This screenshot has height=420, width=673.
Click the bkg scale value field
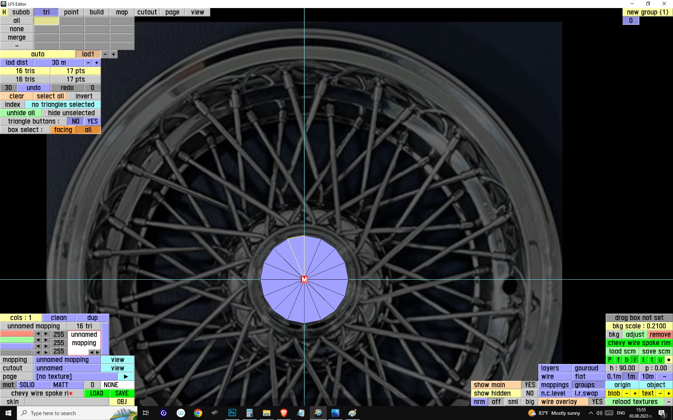coord(639,326)
